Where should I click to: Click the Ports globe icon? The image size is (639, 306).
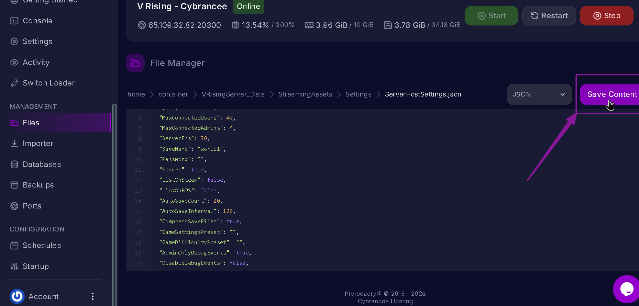[14, 206]
